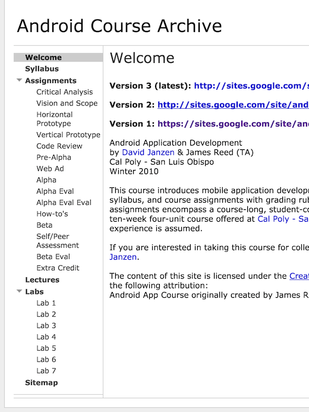Open Lab 4 page
The height and width of the screenshot is (412, 309).
(46, 337)
